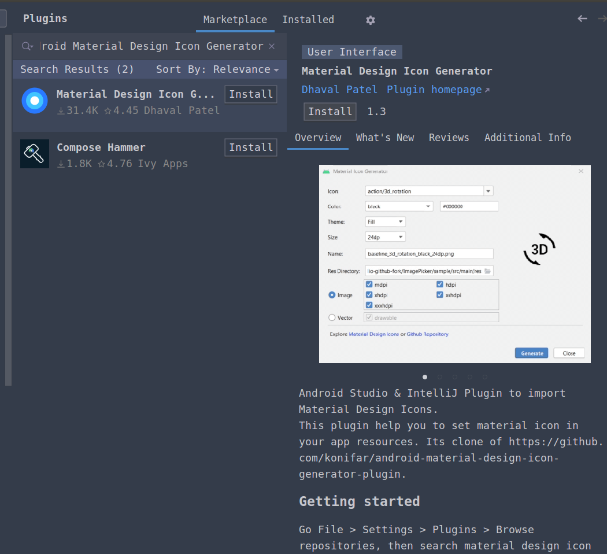Screen dimensions: 607x554
Task: Open the Size 24dp dropdown
Action: point(385,237)
